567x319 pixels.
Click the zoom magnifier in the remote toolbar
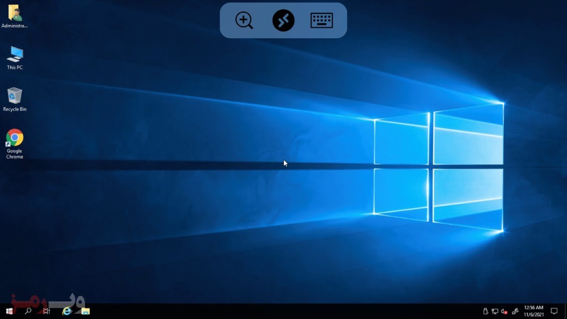244,20
